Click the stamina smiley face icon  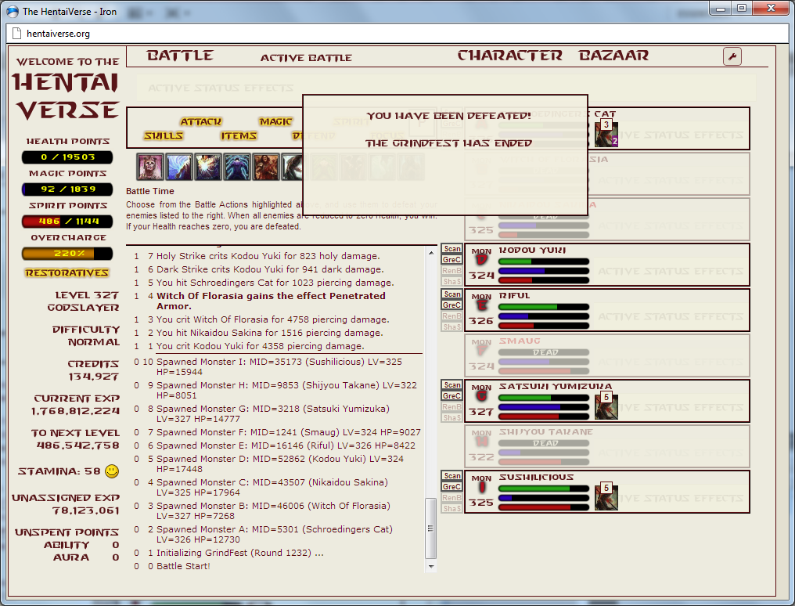pos(112,471)
